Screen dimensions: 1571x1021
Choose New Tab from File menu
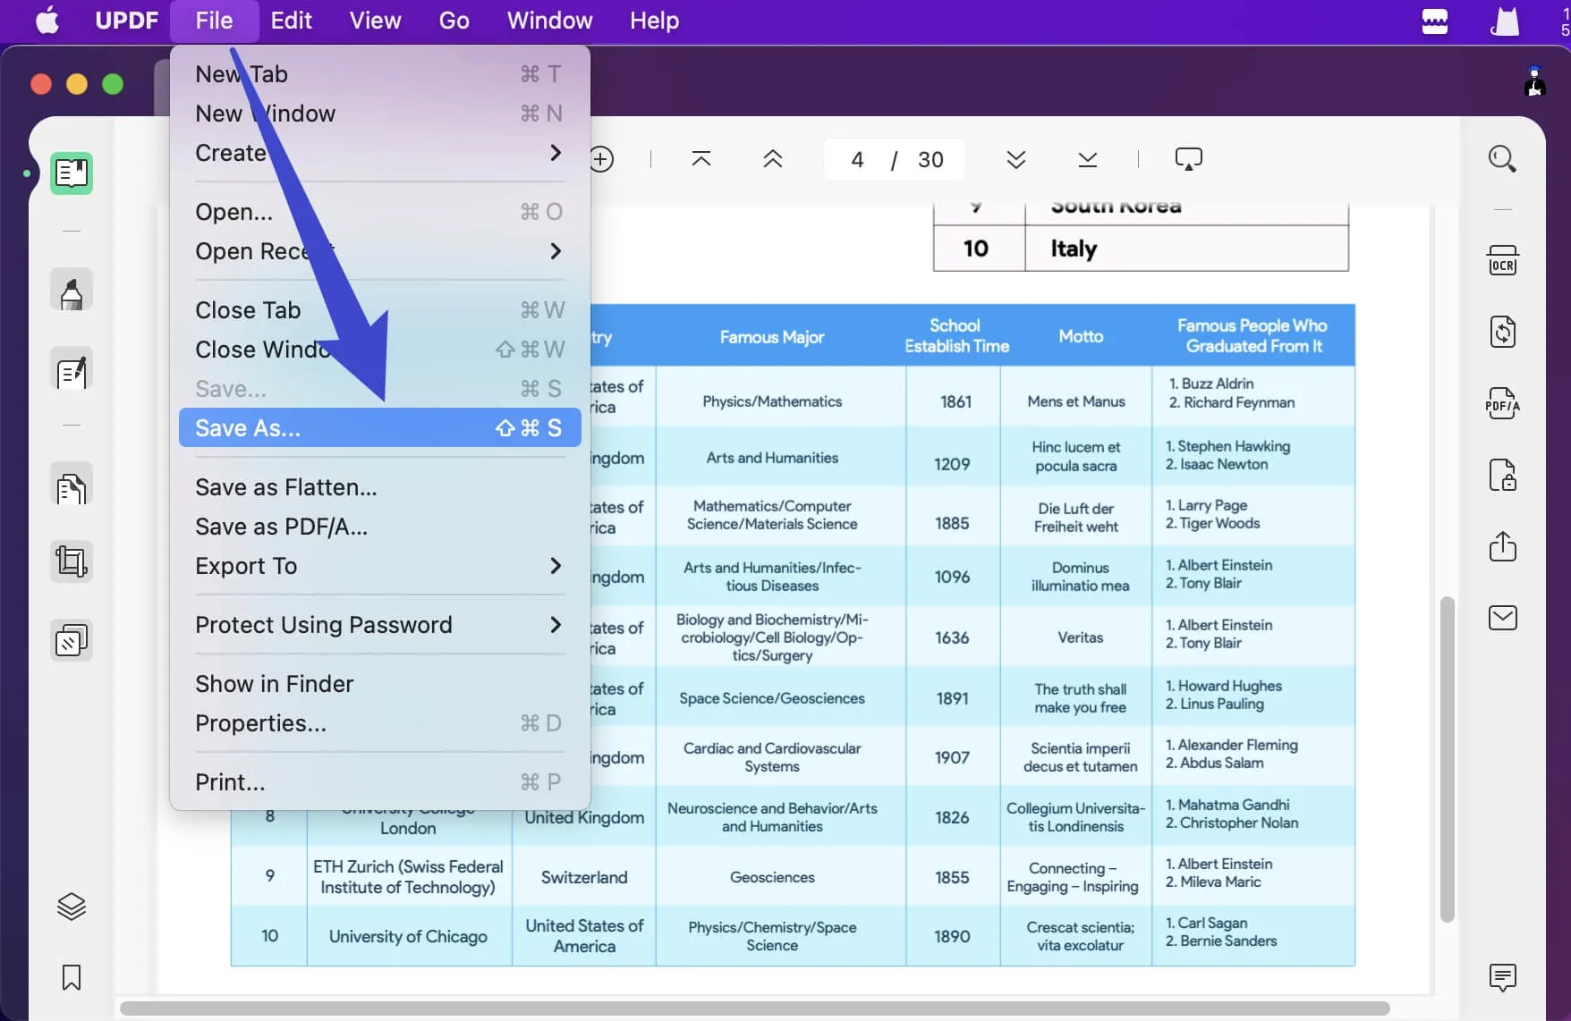click(x=380, y=74)
